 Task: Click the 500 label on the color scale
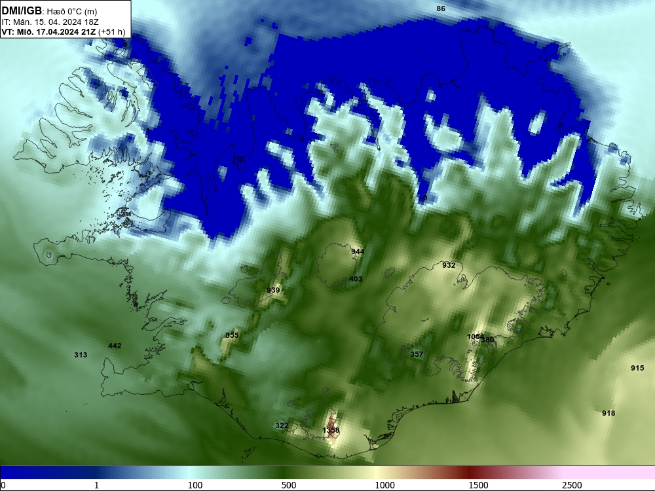click(x=289, y=485)
